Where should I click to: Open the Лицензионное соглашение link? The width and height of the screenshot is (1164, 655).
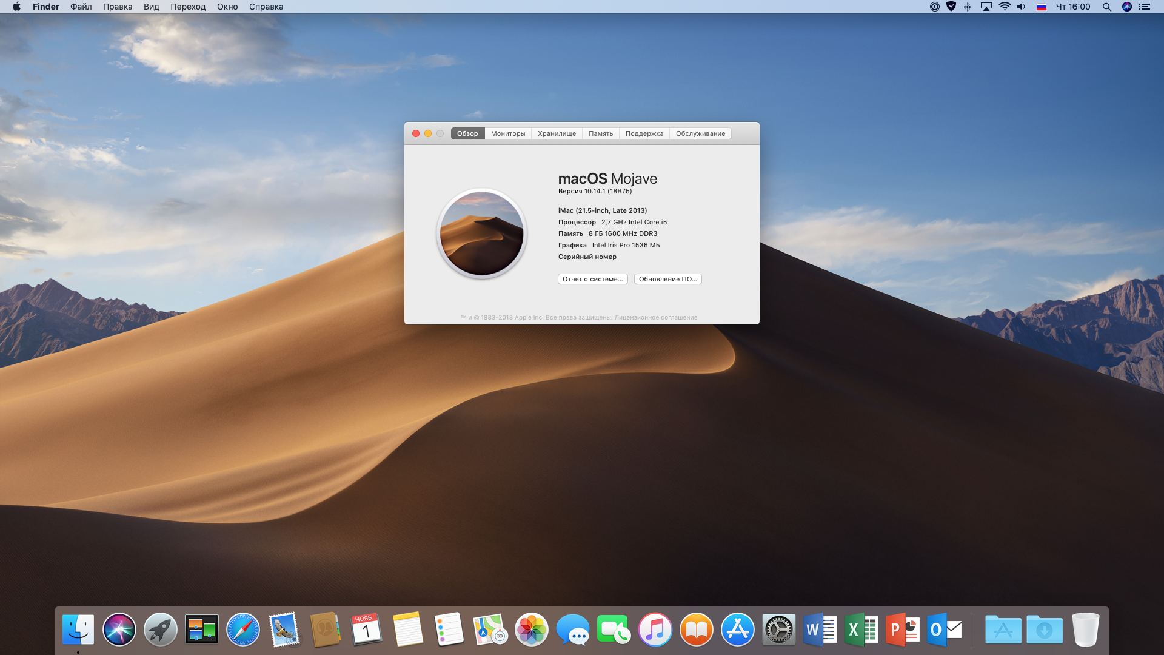[x=656, y=317]
